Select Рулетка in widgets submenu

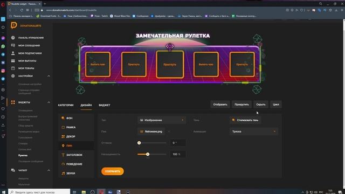(x=23, y=155)
